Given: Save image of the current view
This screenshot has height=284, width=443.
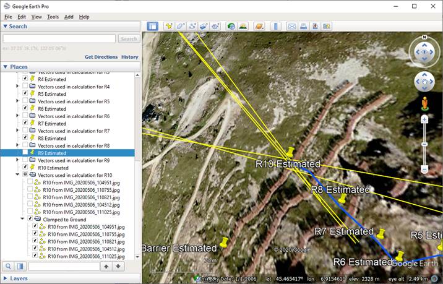Looking at the screenshot, I should coord(315,26).
